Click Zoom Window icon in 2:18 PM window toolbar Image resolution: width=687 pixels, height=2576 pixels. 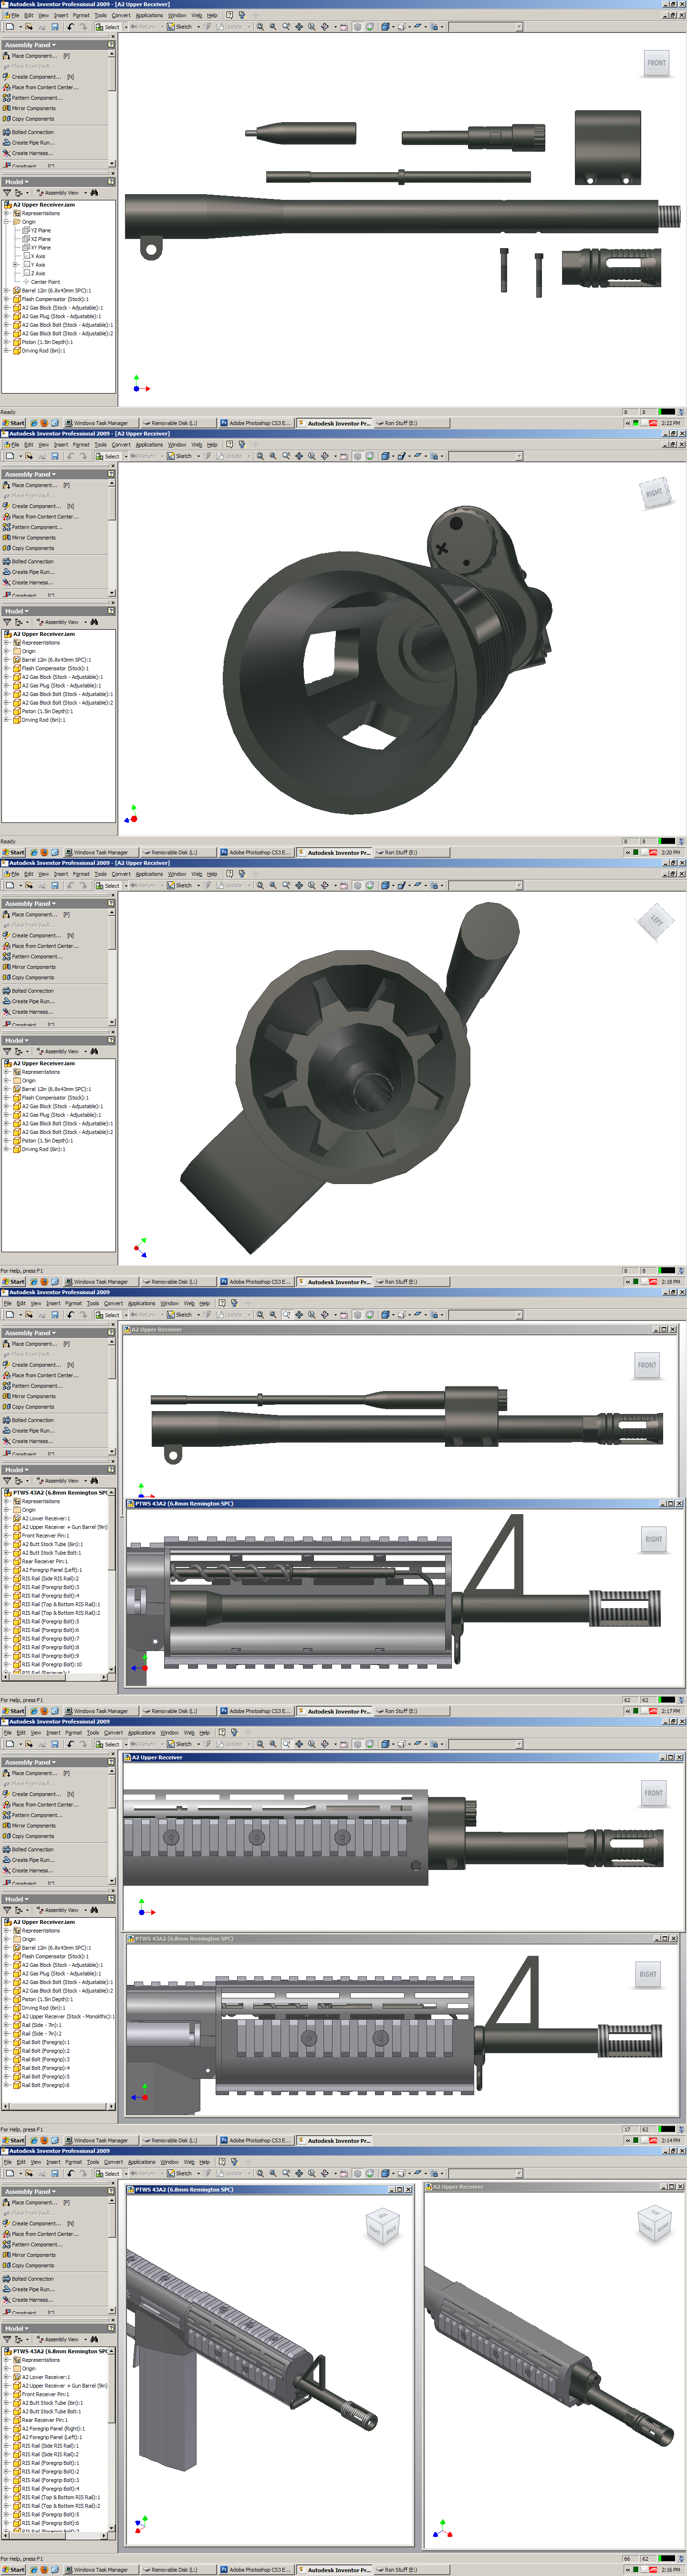[273, 885]
